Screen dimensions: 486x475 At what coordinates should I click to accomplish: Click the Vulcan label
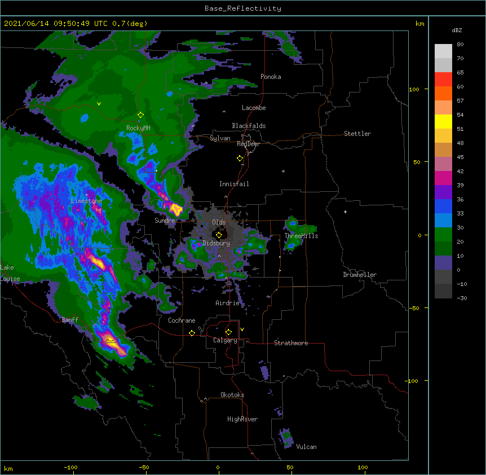(x=306, y=447)
